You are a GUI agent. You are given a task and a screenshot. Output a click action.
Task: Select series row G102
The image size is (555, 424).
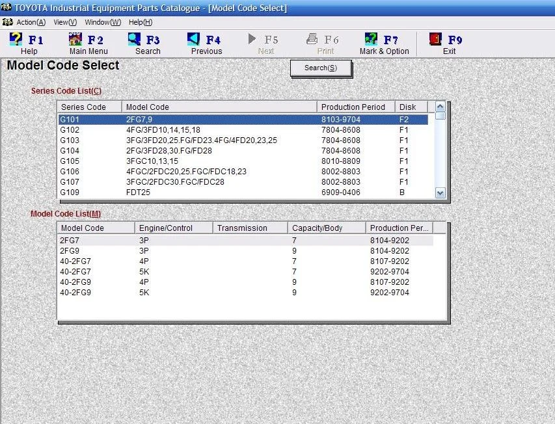coord(243,130)
